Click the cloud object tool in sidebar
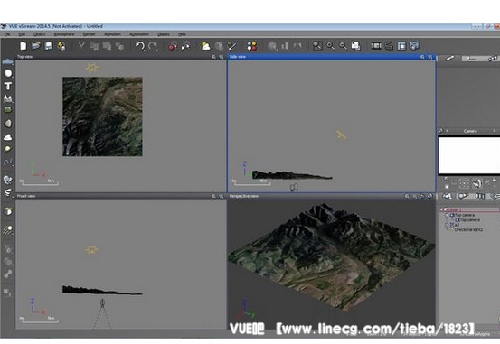This screenshot has width=500, height=344. click(x=8, y=137)
